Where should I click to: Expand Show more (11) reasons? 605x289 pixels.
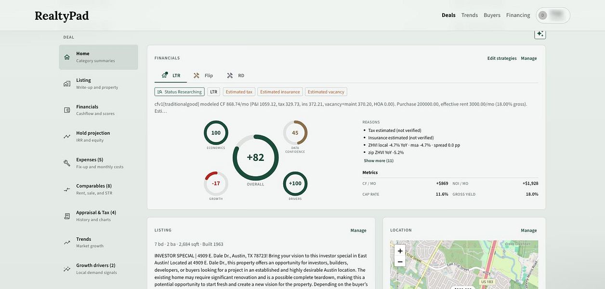(379, 160)
